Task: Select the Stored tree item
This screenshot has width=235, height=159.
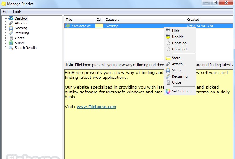Action: click(20, 43)
